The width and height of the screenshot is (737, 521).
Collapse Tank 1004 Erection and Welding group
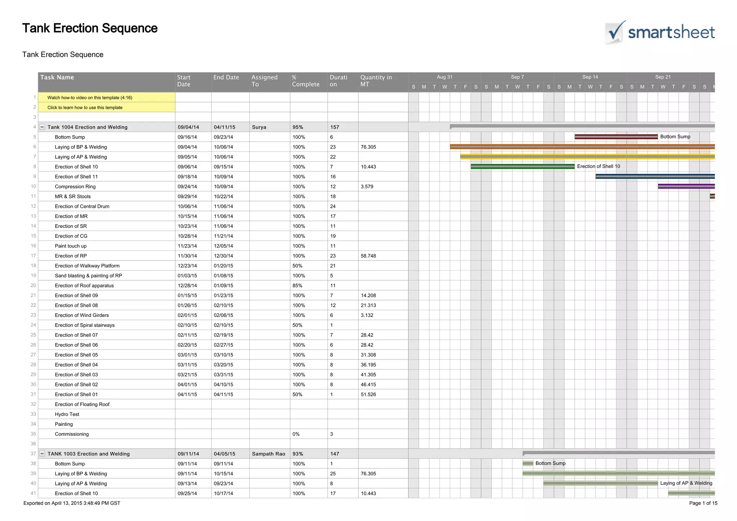click(x=42, y=127)
